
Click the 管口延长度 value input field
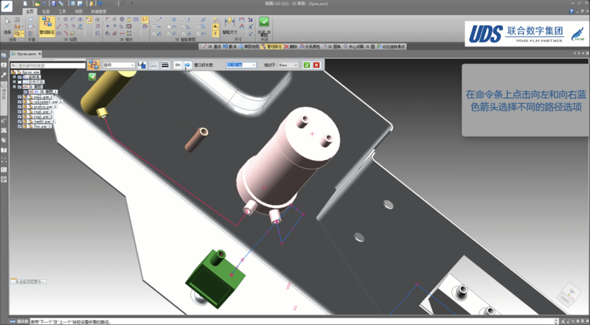click(x=239, y=66)
